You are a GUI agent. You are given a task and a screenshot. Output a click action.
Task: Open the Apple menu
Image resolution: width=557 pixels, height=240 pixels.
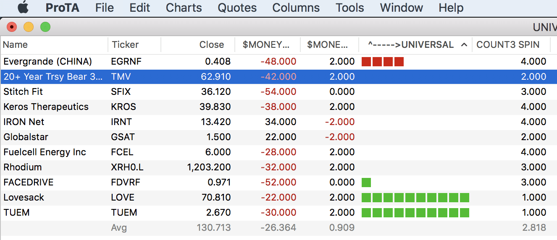23,8
